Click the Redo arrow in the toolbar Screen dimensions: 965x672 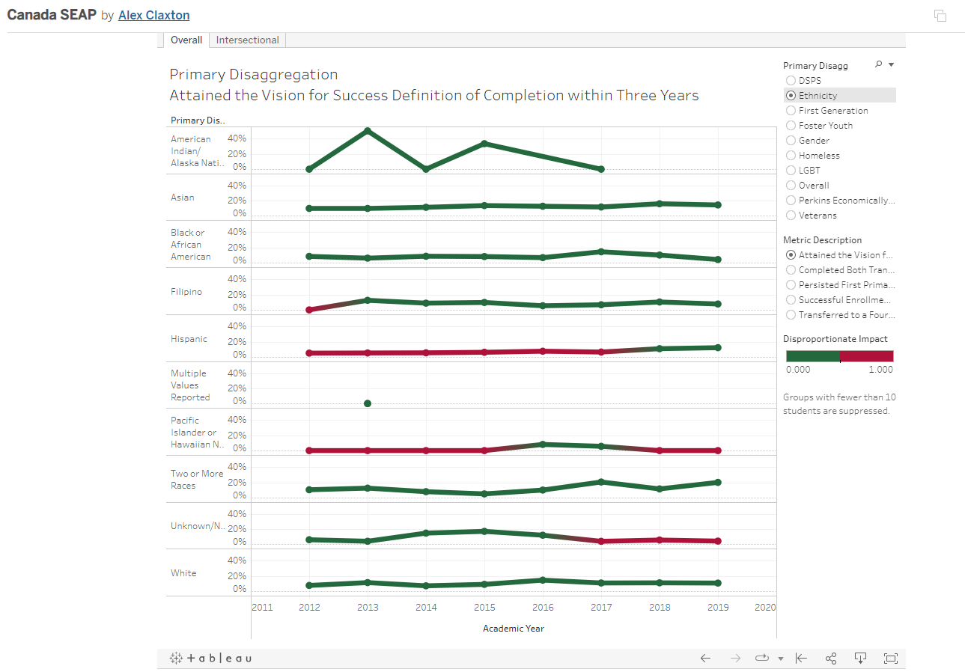pos(735,659)
